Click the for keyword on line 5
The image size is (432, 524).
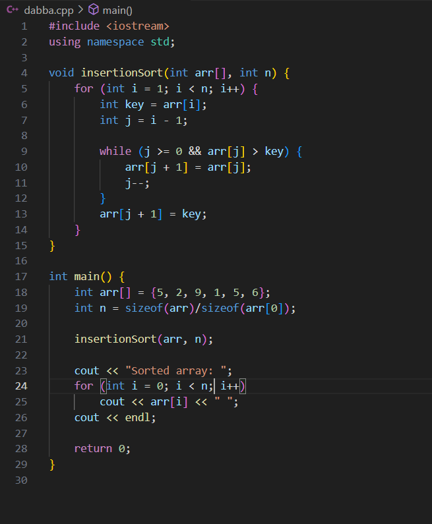coord(84,88)
